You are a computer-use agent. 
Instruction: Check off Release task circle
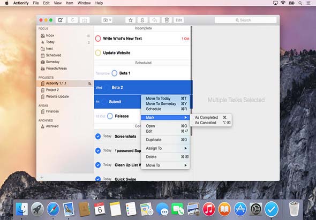point(110,116)
